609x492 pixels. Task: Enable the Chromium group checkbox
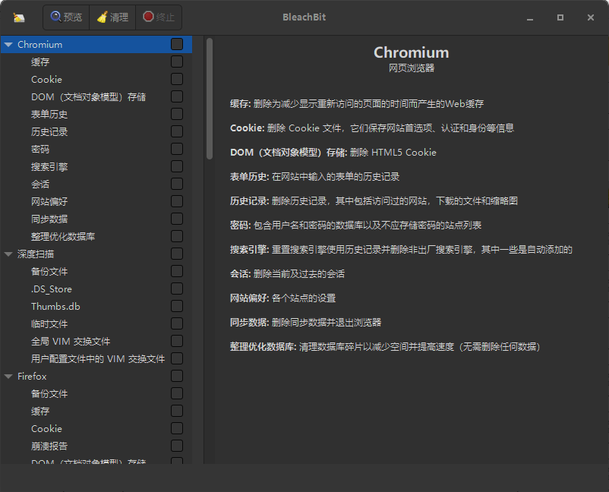[177, 45]
